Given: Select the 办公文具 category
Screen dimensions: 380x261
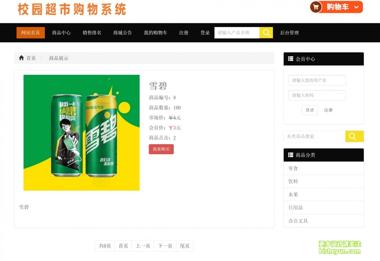Looking at the screenshot, I should tap(324, 221).
